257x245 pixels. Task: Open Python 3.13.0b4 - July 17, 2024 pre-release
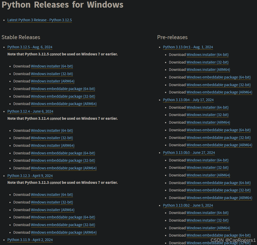188,100
